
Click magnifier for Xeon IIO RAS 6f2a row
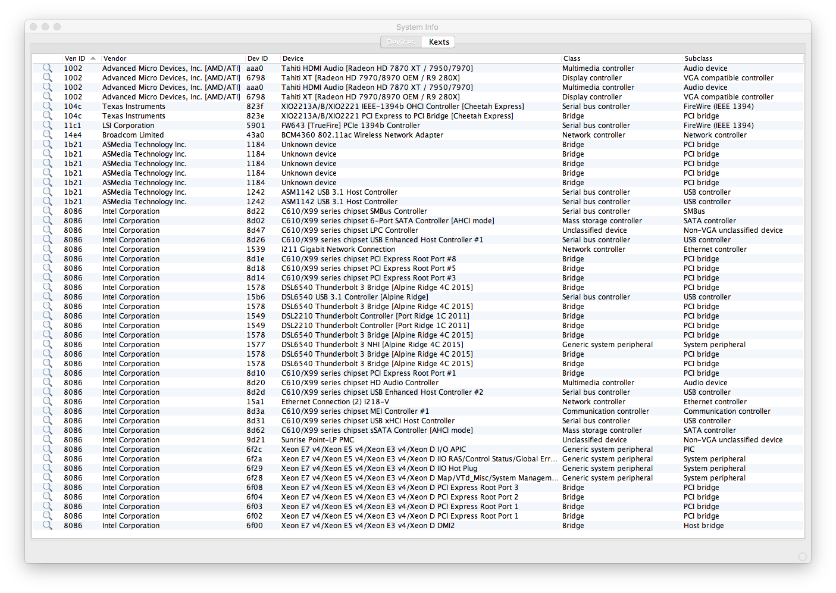pyautogui.click(x=47, y=459)
